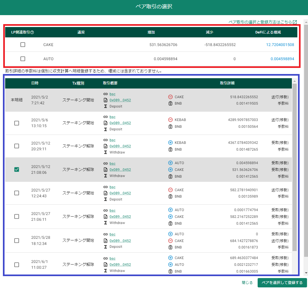Click the transaction list scroll-up arrow
Image resolution: width=308 pixels, height=289 pixels.
(x=294, y=81)
